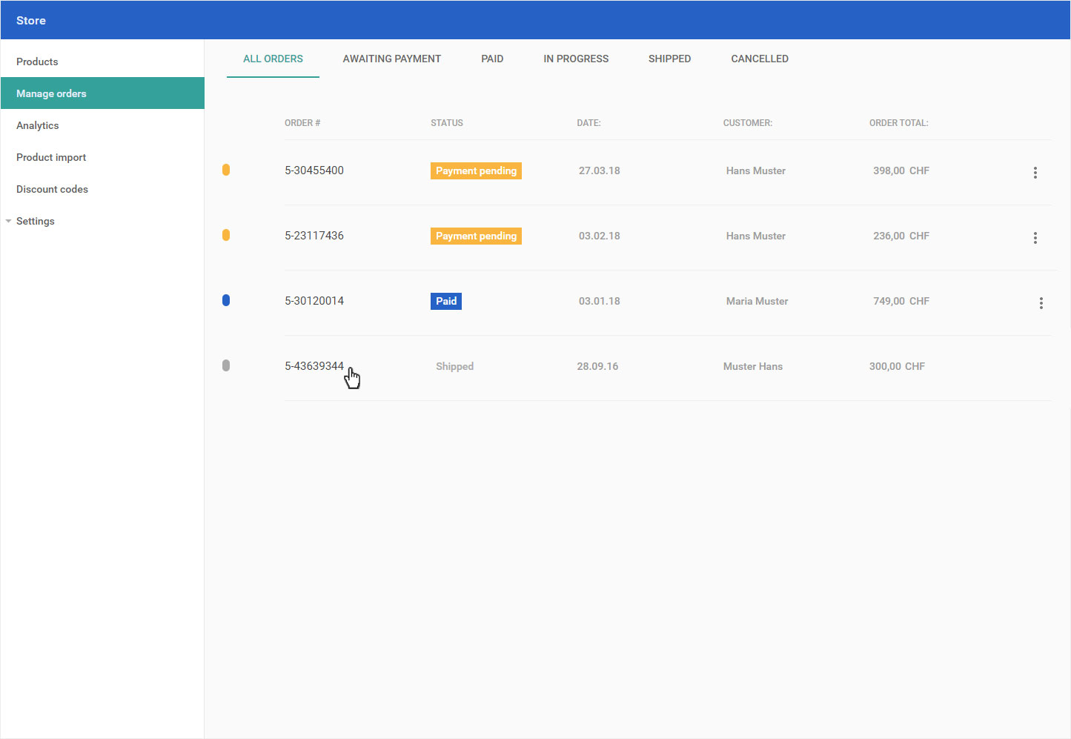
Task: Open the options menu for order 5-30455400
Action: coord(1035,173)
